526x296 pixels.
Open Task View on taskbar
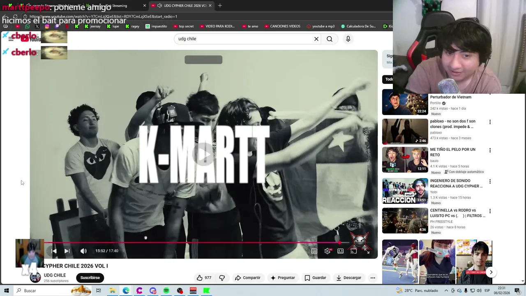pyautogui.click(x=99, y=291)
